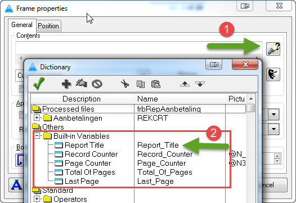
Task: Switch to the General tab
Action: coord(22,25)
